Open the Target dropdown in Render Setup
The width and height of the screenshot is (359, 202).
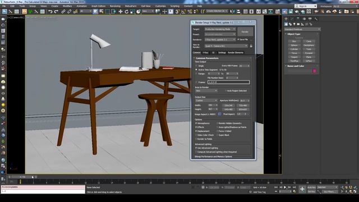pyautogui.click(x=220, y=29)
